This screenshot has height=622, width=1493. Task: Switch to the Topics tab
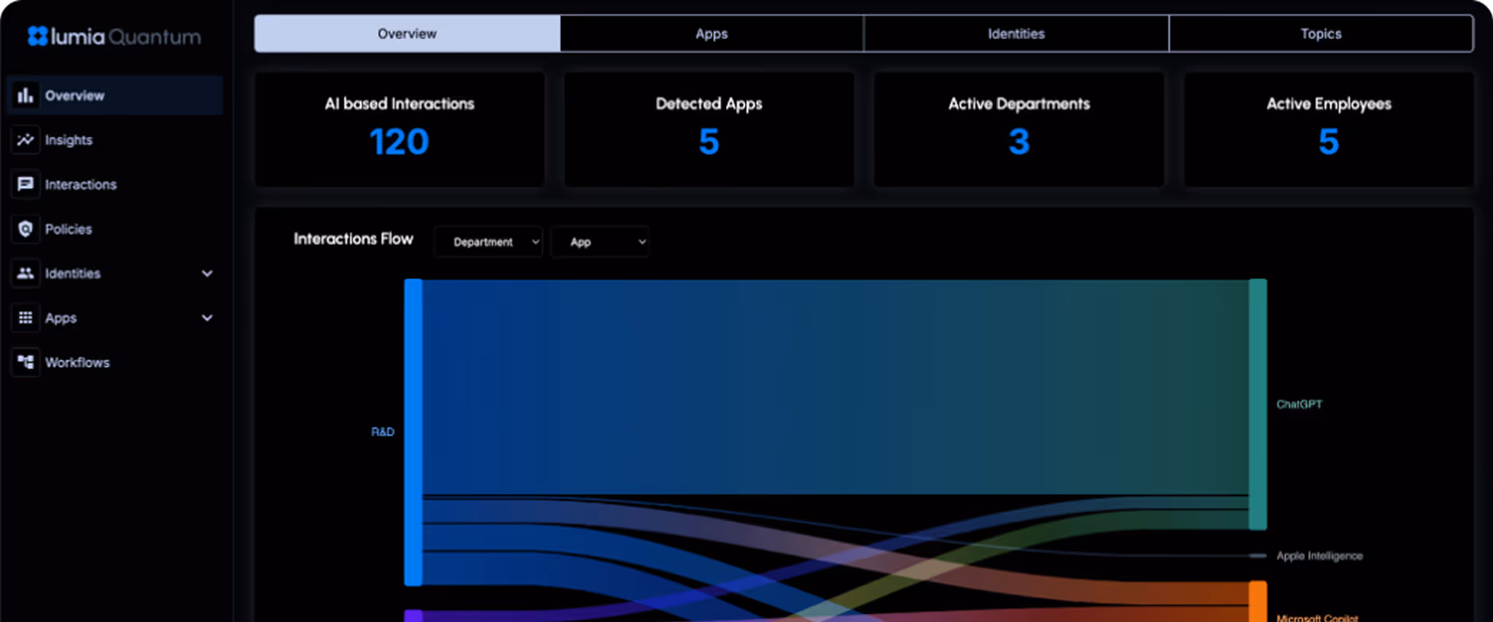1321,33
